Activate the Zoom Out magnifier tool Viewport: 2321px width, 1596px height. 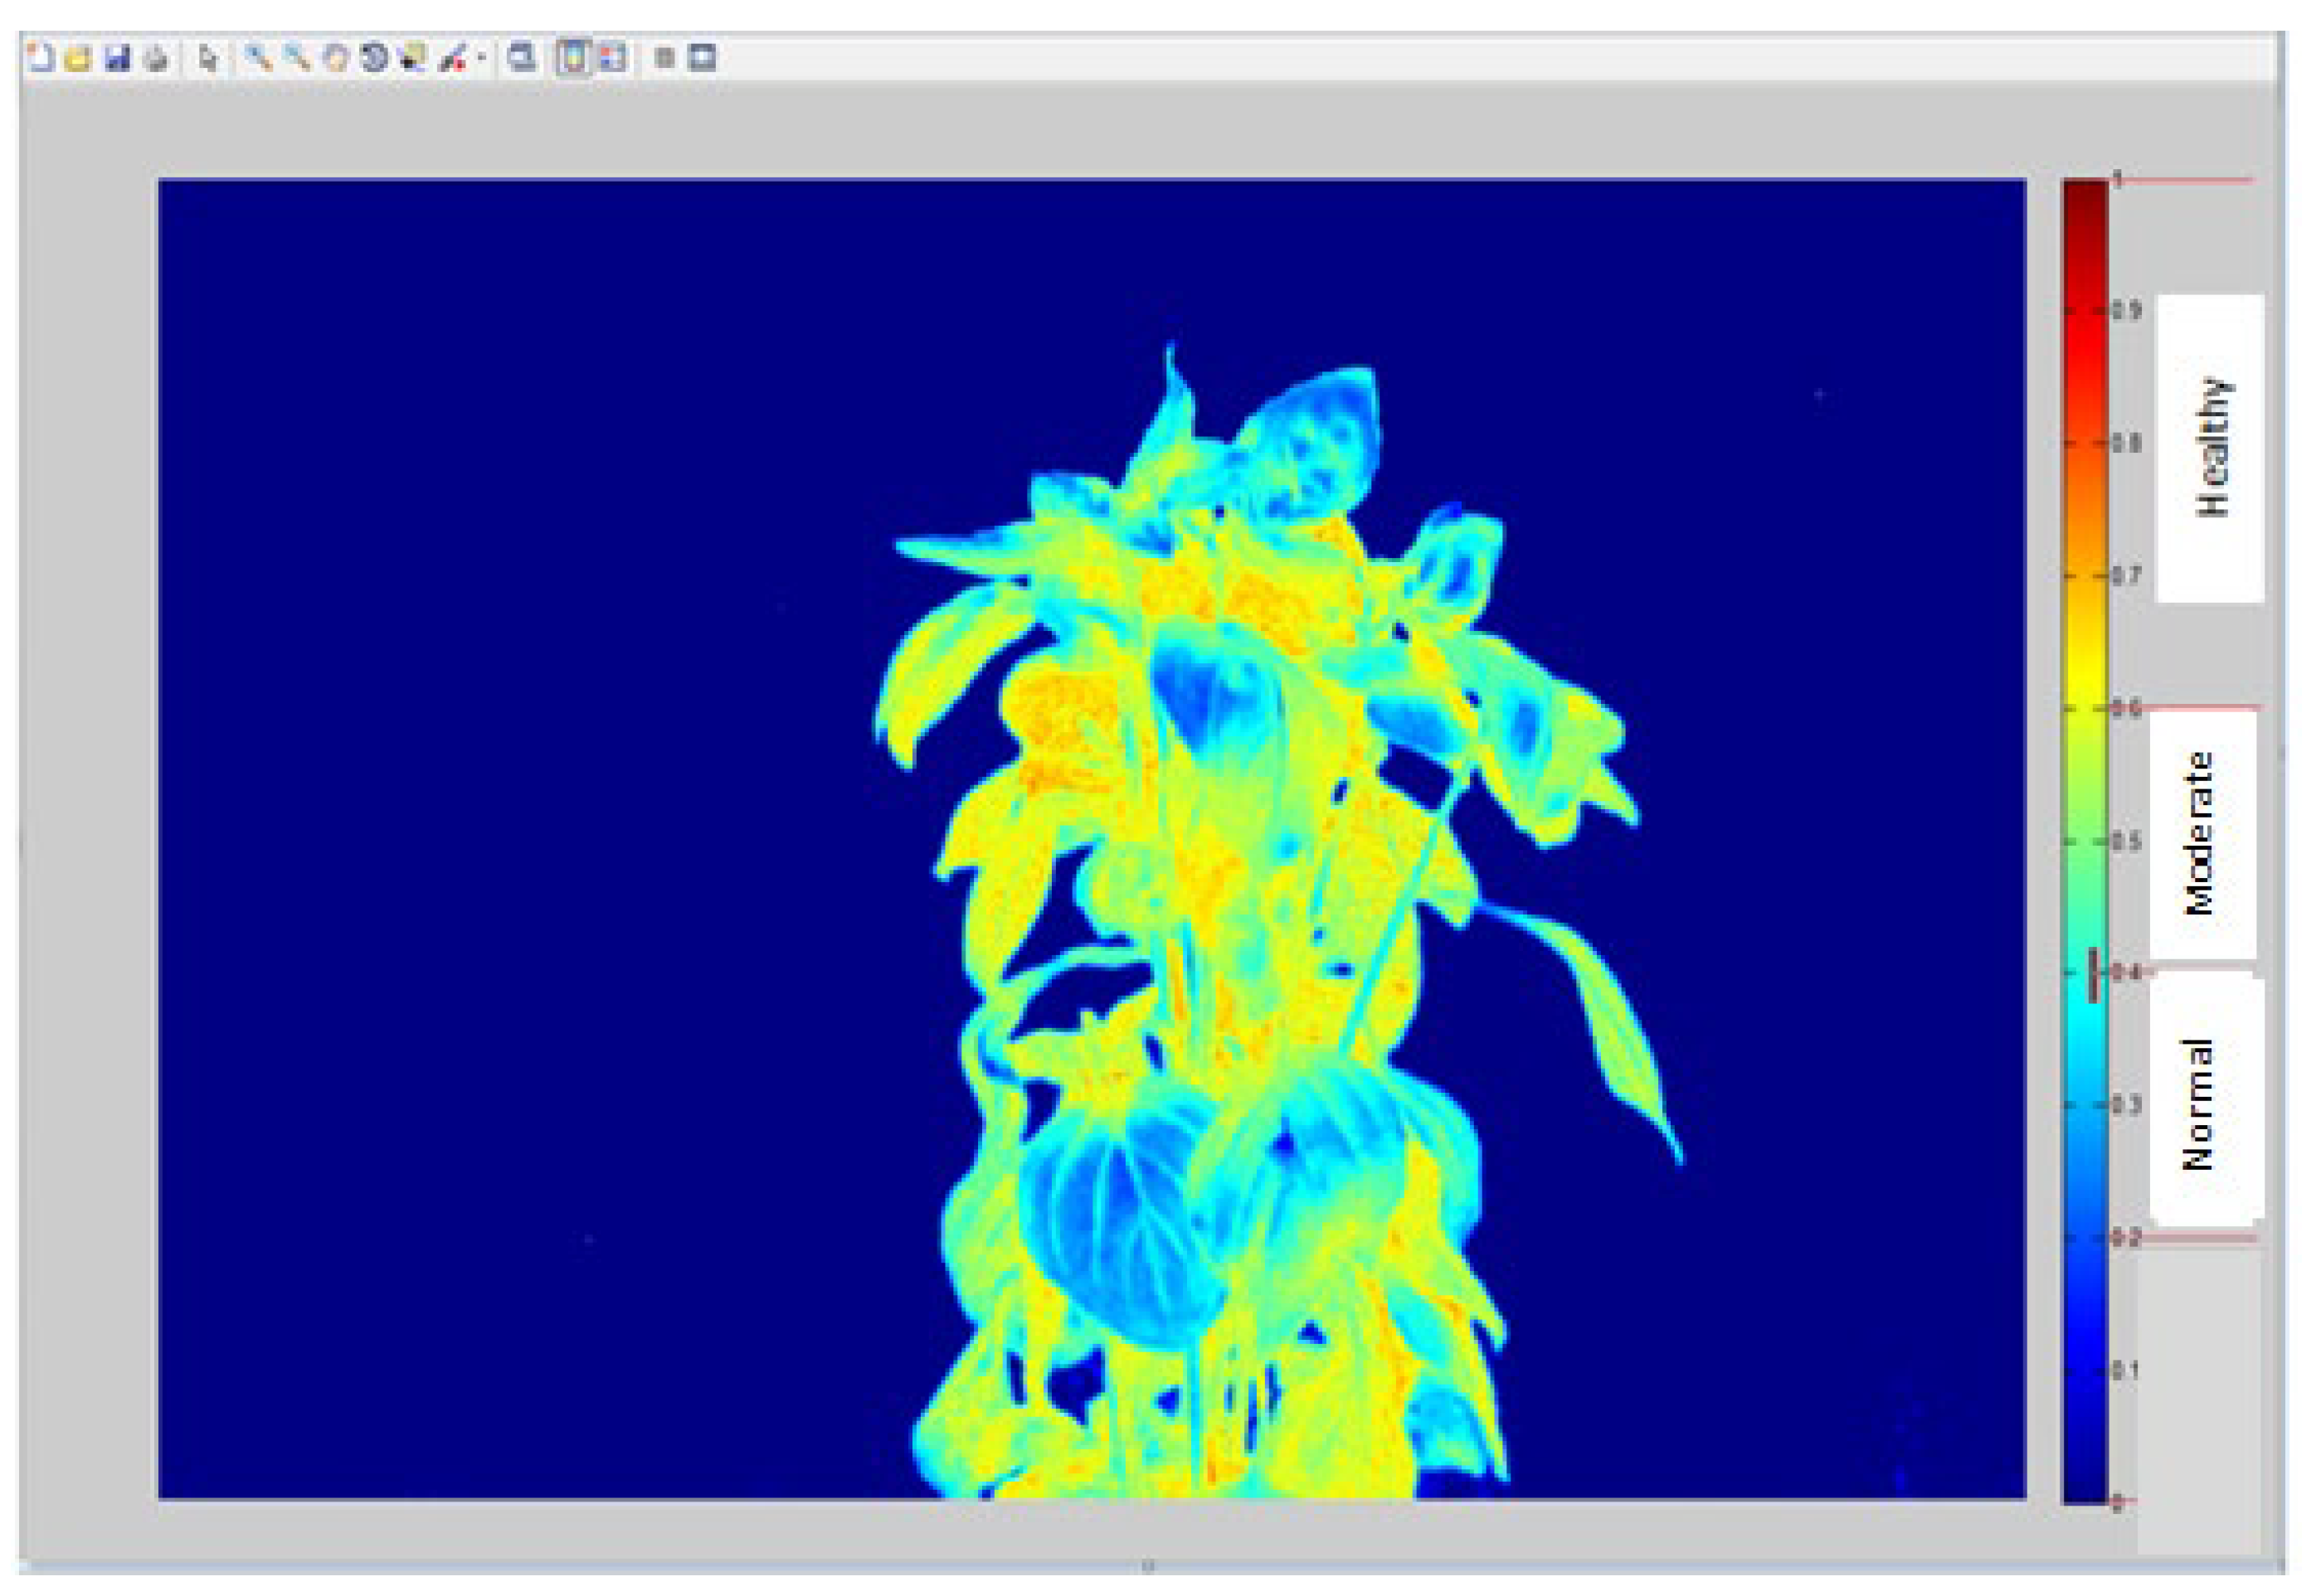tap(297, 58)
